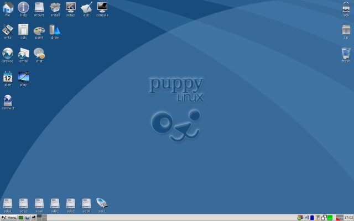
Task: Open the paint application icon
Action: tap(39, 32)
